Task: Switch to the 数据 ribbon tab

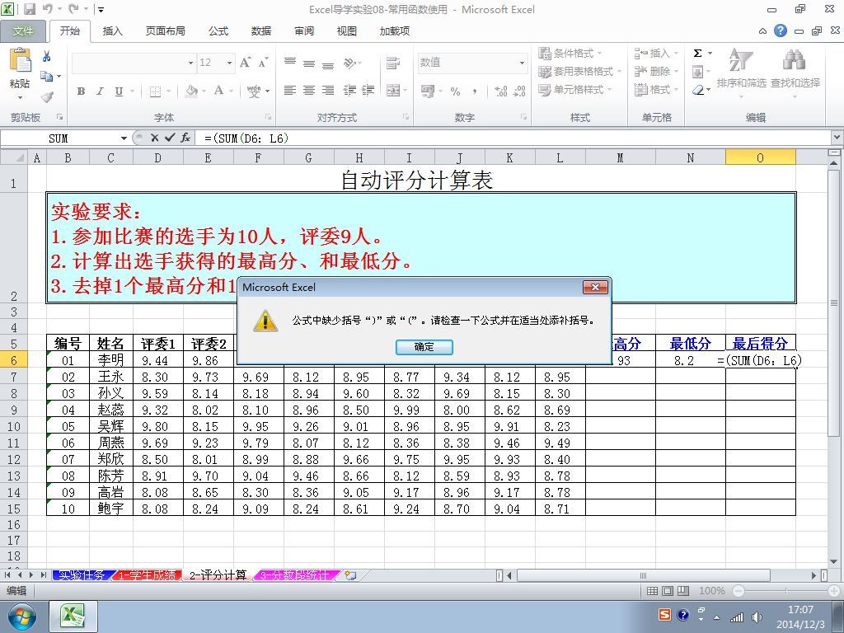Action: pos(261,31)
